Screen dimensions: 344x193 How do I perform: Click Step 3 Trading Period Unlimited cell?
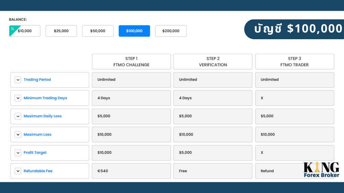point(295,80)
